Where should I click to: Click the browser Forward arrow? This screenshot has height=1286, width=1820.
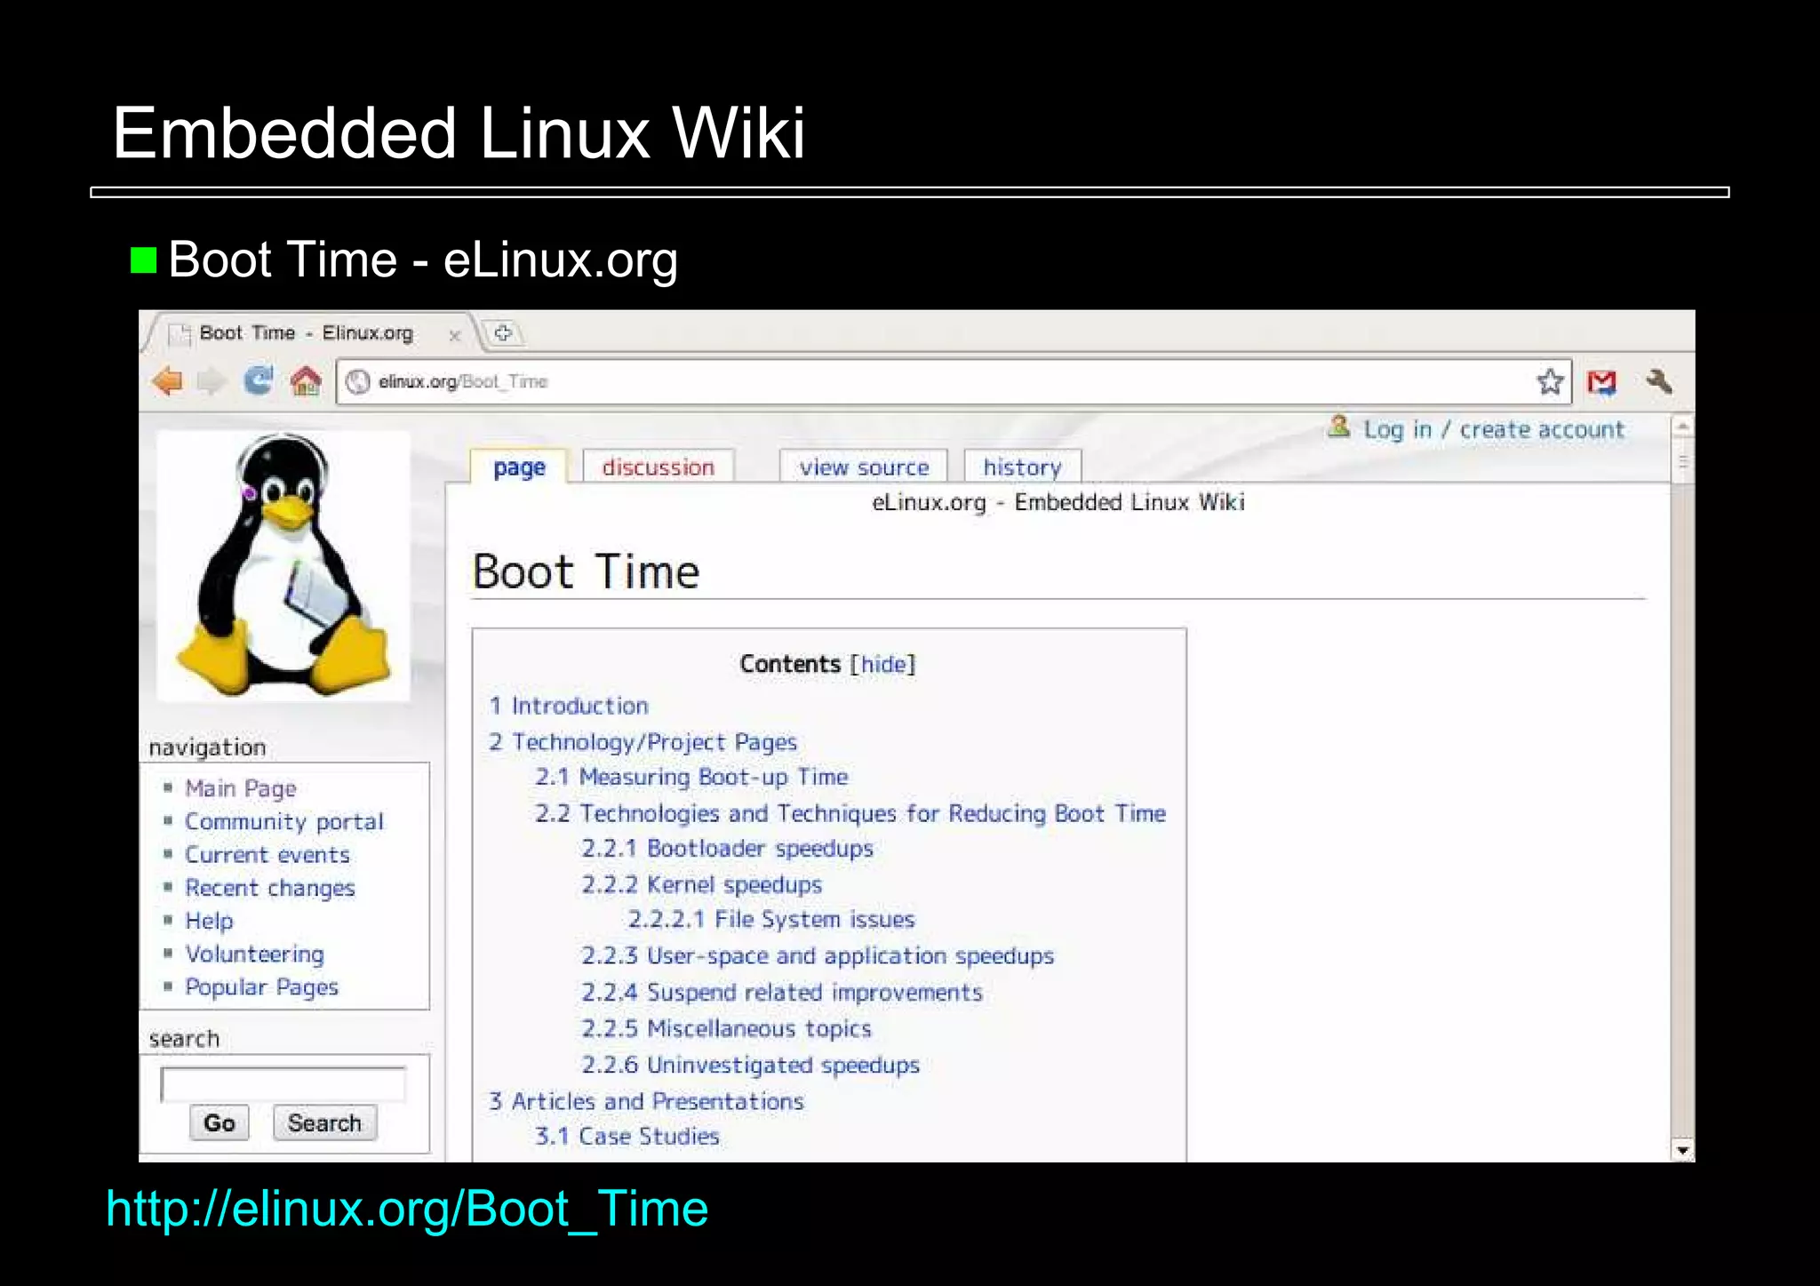(212, 381)
